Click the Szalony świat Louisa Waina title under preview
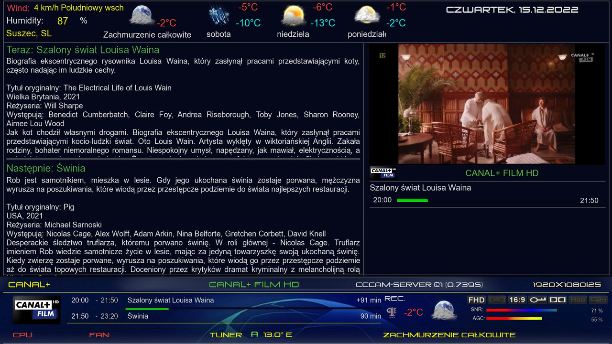Viewport: 612px width, 344px height. coord(420,188)
